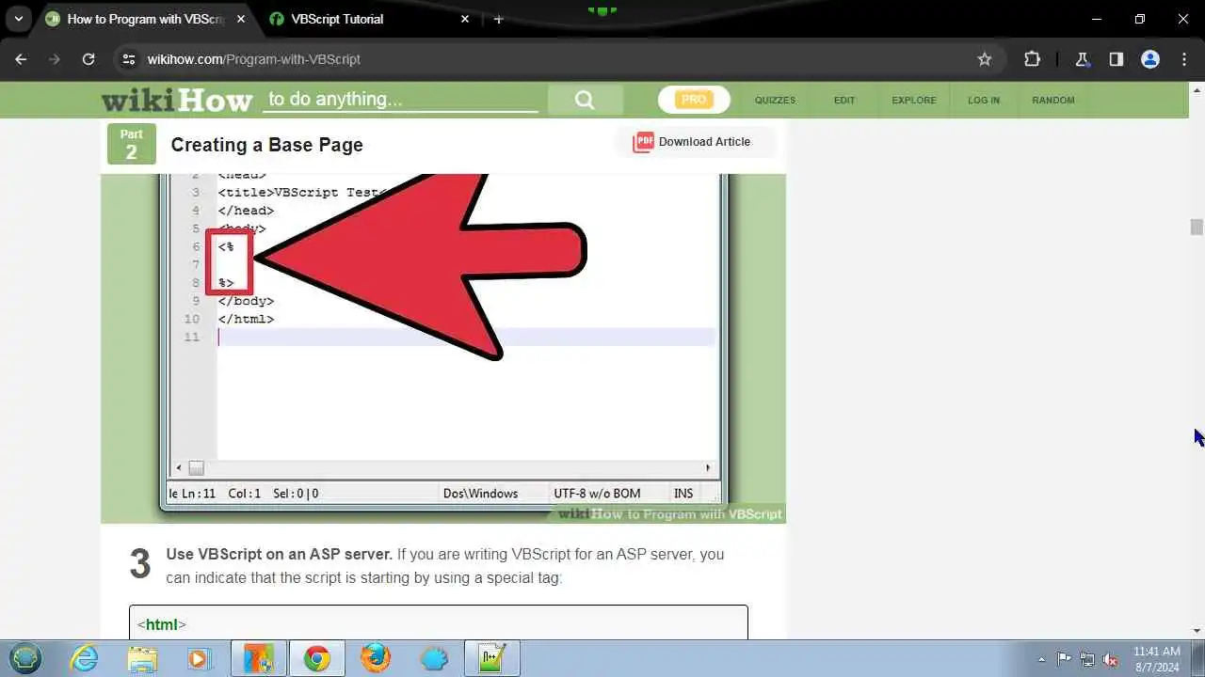Open the Notepad++ taskbar icon
This screenshot has height=677, width=1205.
tap(492, 658)
